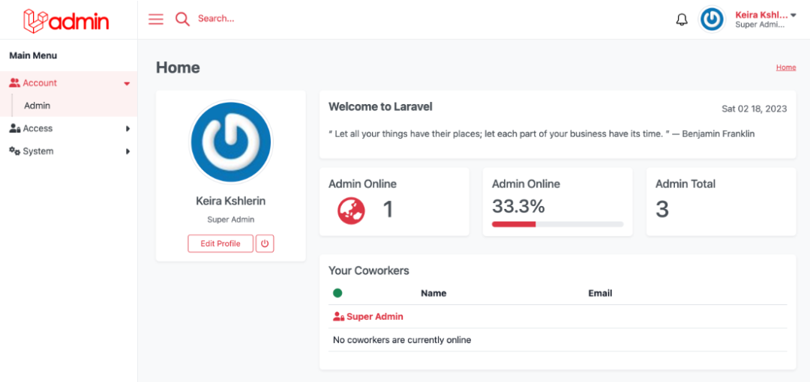
Task: Click the green online status dot
Action: (x=337, y=293)
